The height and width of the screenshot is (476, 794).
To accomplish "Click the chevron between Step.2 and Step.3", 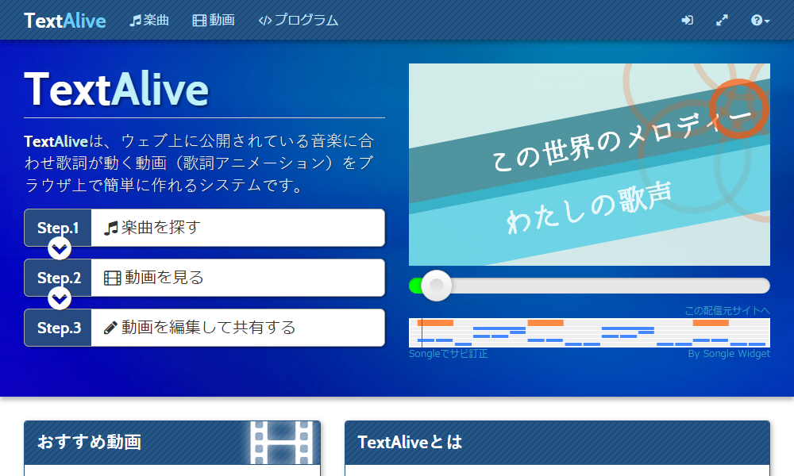I will click(x=58, y=299).
